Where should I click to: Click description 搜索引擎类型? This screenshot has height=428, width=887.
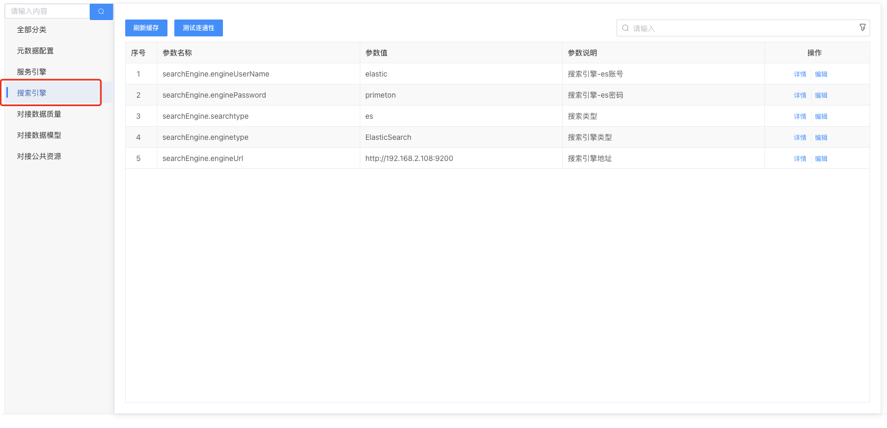point(590,137)
